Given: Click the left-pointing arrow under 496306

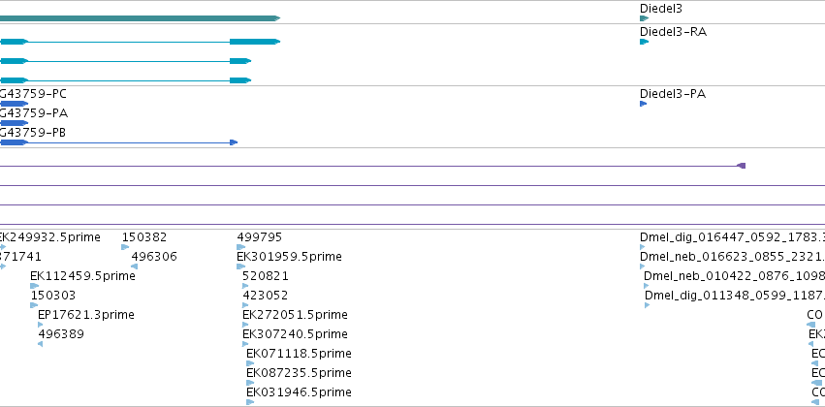Looking at the screenshot, I should [134, 266].
